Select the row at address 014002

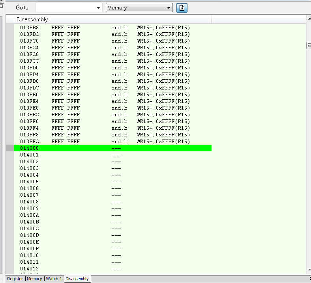(x=112, y=161)
